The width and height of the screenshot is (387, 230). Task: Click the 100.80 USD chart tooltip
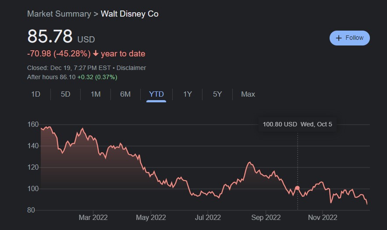pyautogui.click(x=297, y=124)
